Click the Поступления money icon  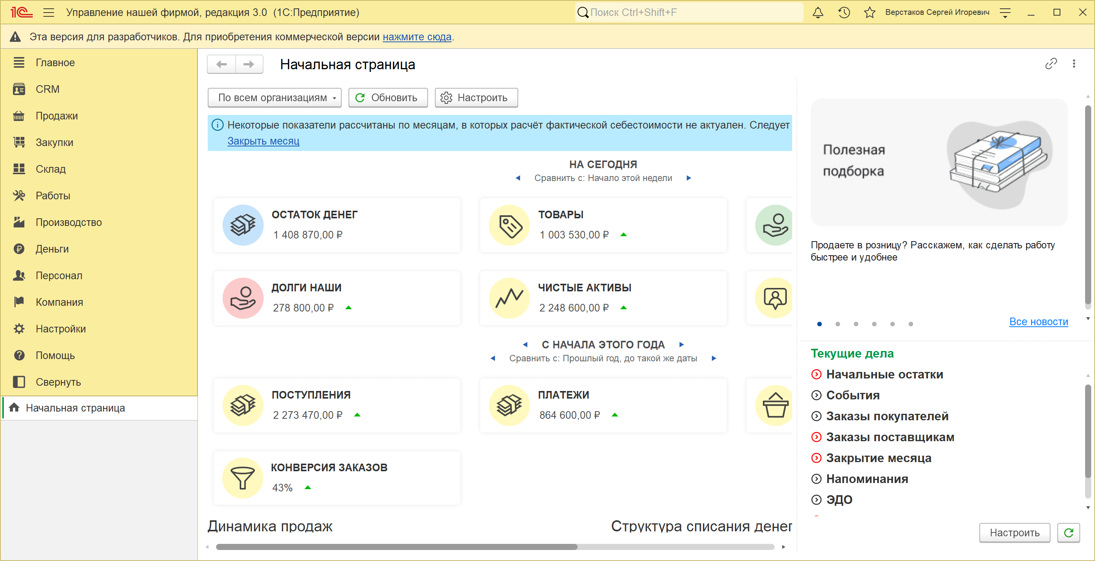point(243,405)
